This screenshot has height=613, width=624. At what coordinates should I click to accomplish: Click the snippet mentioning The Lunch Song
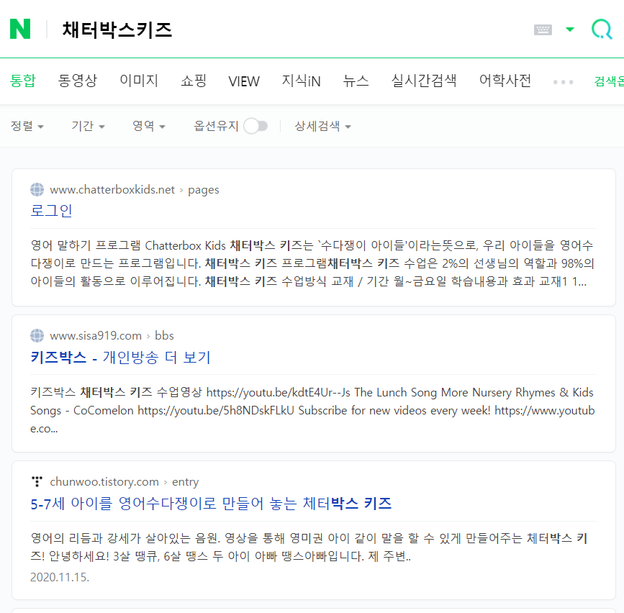point(312,411)
